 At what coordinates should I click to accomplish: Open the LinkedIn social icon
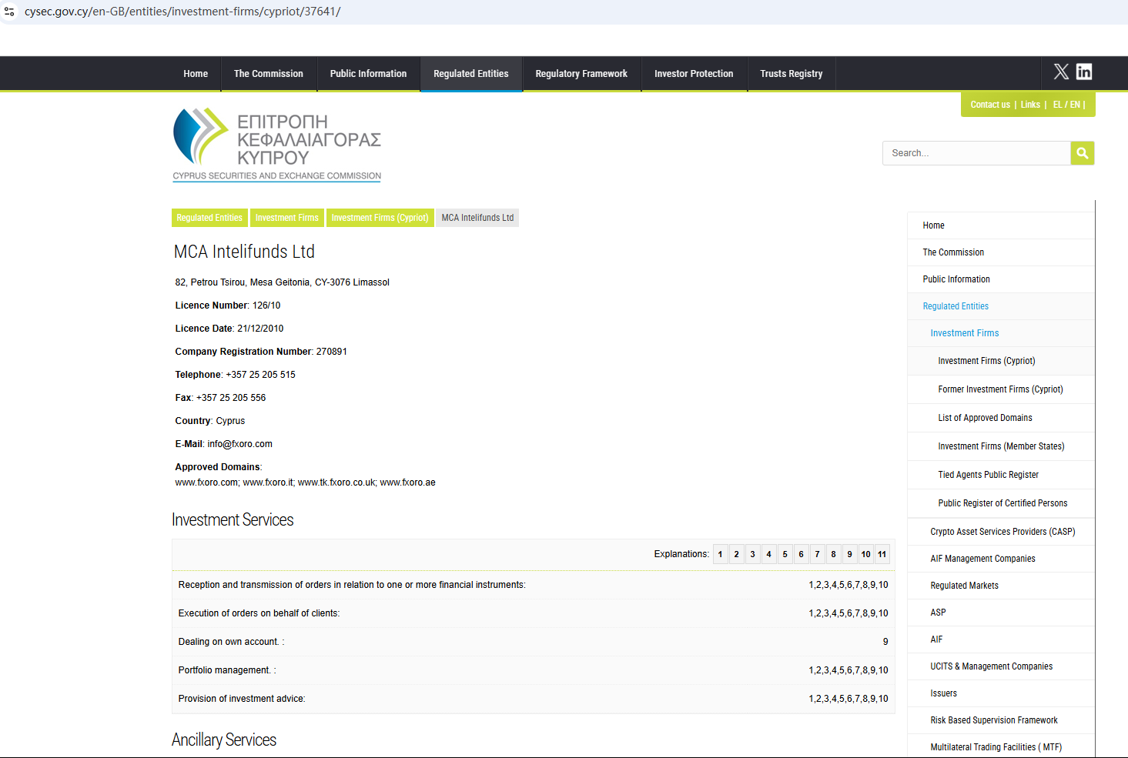tap(1084, 72)
